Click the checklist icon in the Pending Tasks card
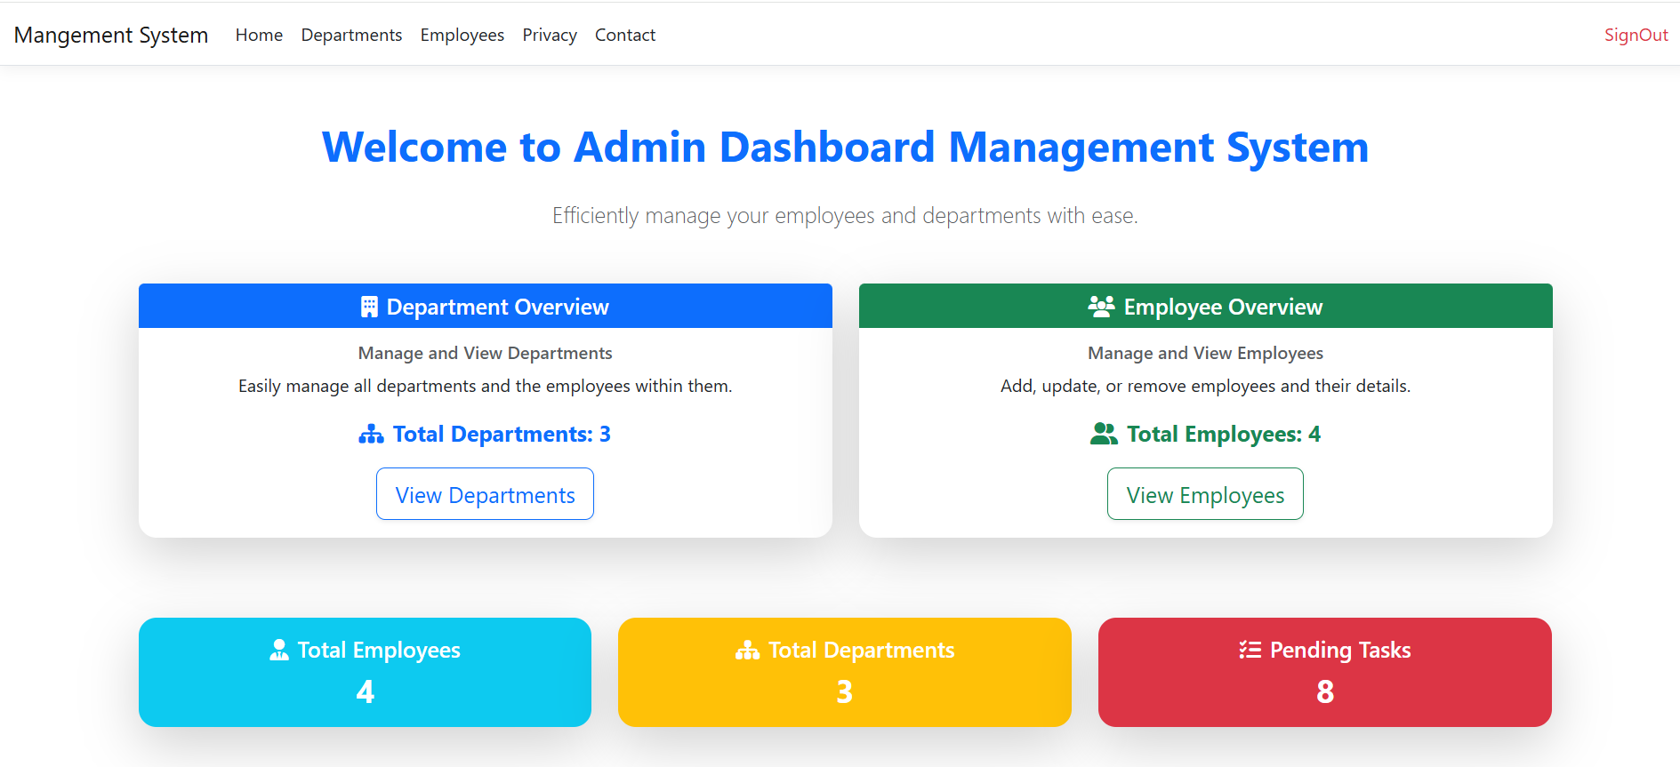 click(1250, 651)
